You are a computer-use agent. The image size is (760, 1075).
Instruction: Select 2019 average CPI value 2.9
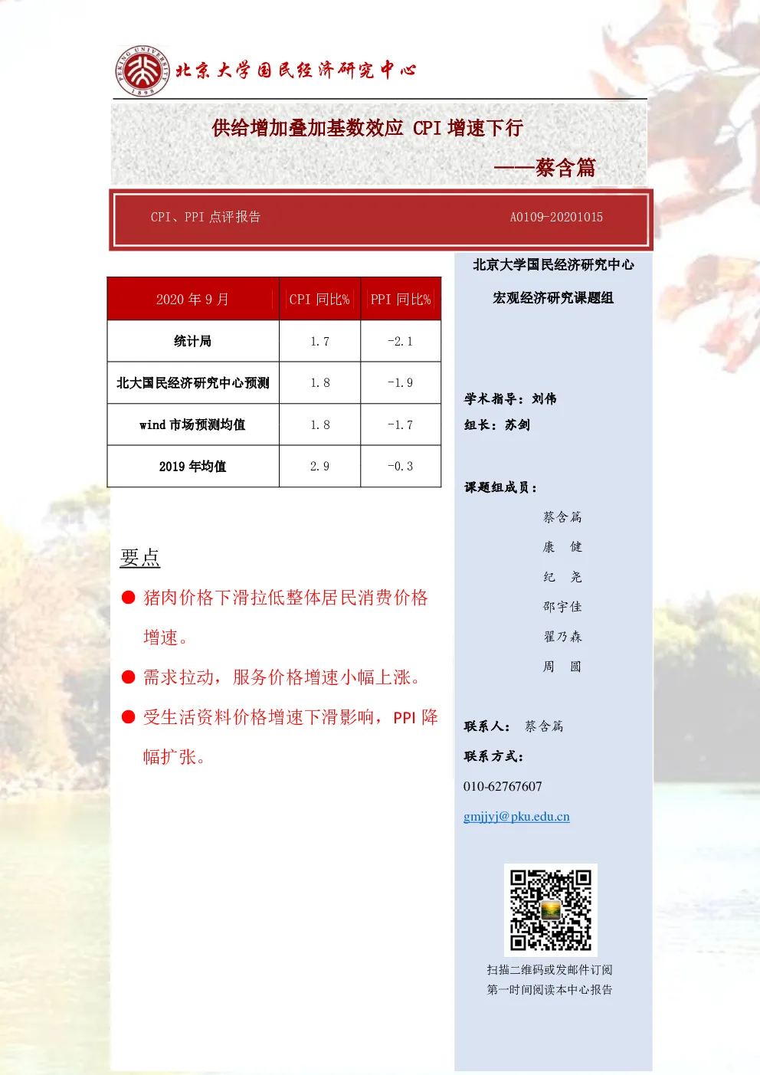319,466
